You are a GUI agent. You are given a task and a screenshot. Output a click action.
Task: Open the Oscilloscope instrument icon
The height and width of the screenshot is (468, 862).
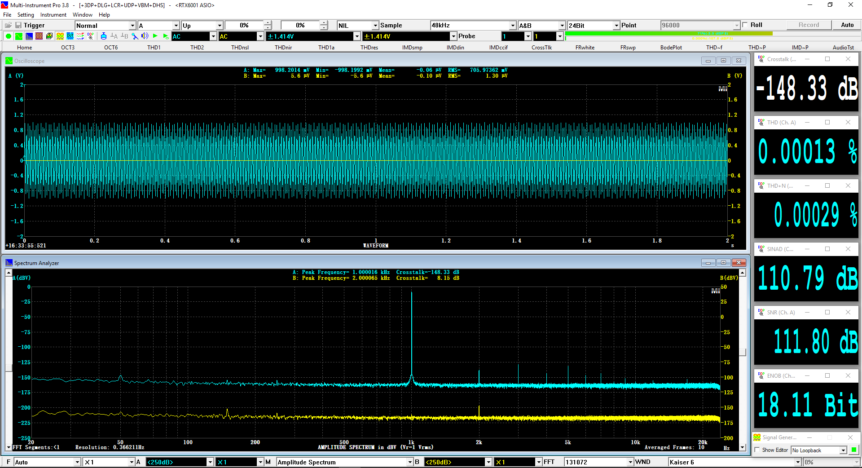coord(19,36)
